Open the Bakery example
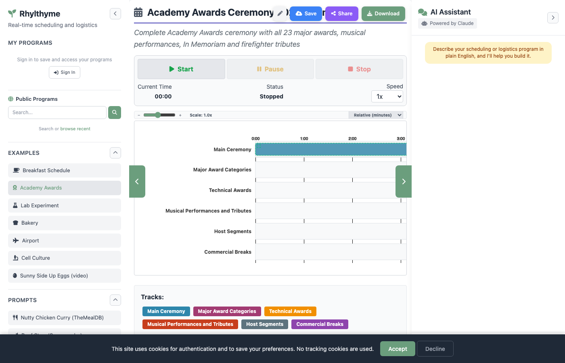The image size is (565, 363). tap(64, 223)
